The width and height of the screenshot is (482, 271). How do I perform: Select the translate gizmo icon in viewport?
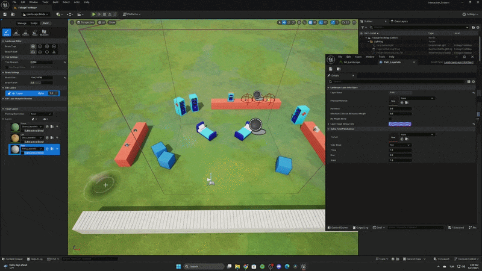(x=284, y=22)
